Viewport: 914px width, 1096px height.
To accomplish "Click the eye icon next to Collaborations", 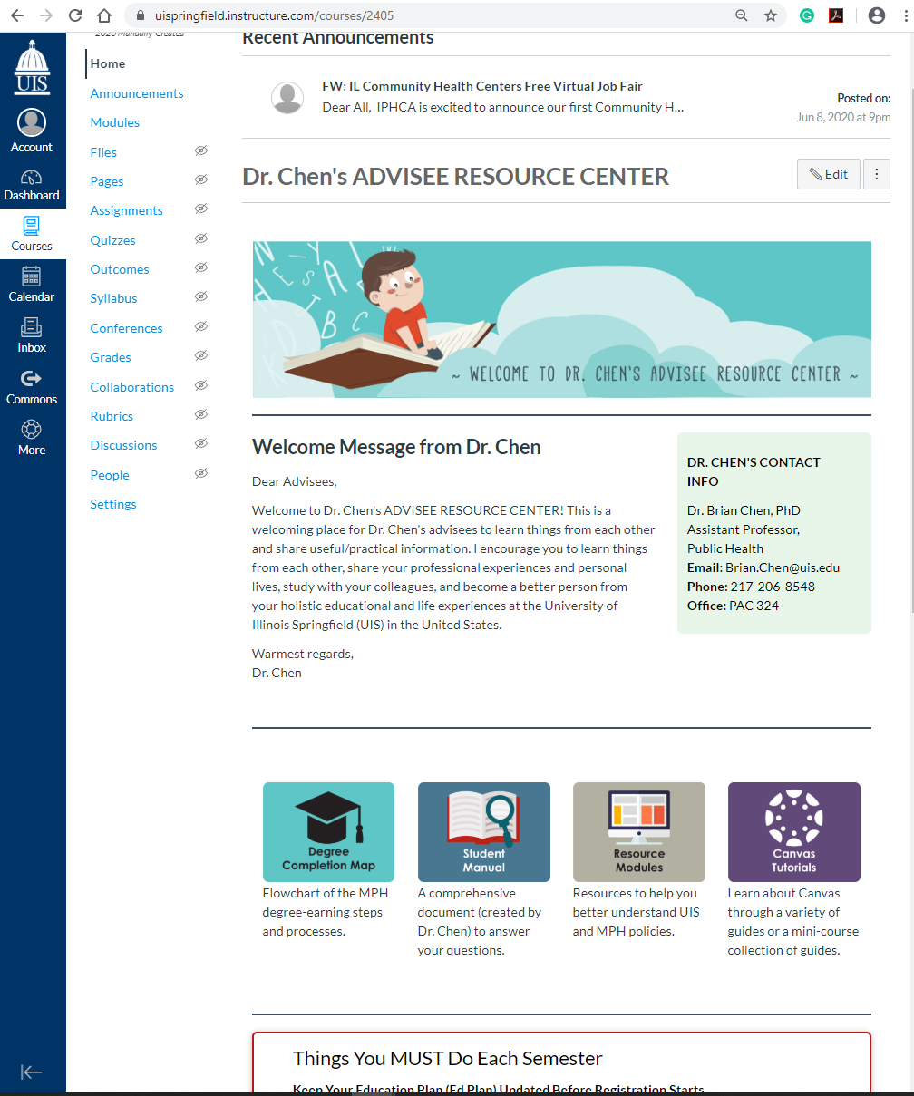I will coord(201,386).
